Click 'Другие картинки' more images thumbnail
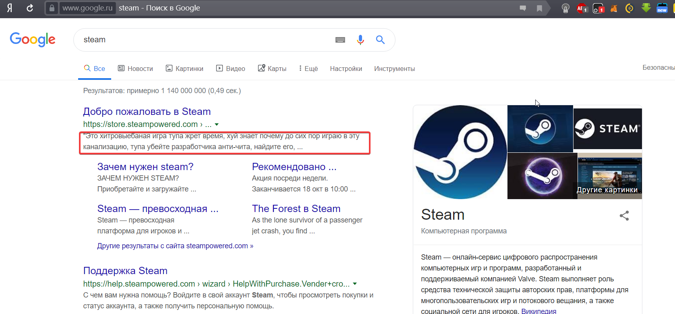 click(610, 176)
